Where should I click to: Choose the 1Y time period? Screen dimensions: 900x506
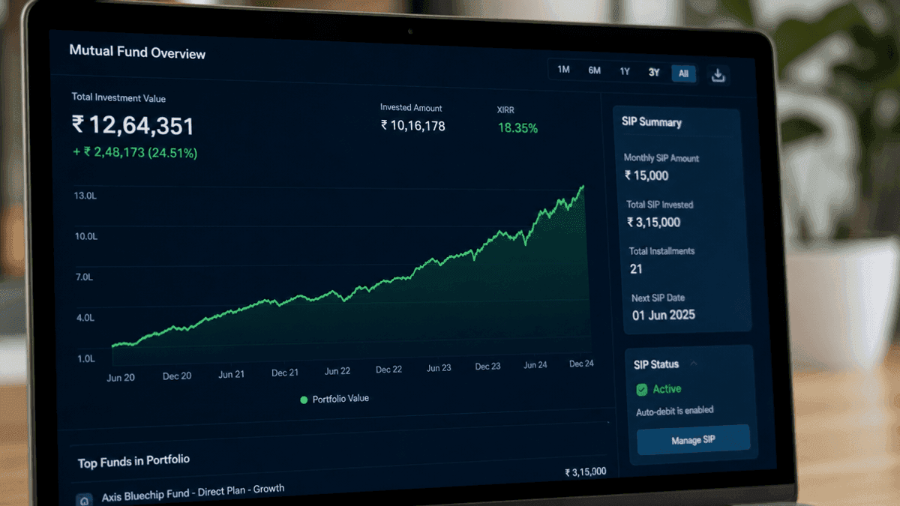(x=625, y=72)
